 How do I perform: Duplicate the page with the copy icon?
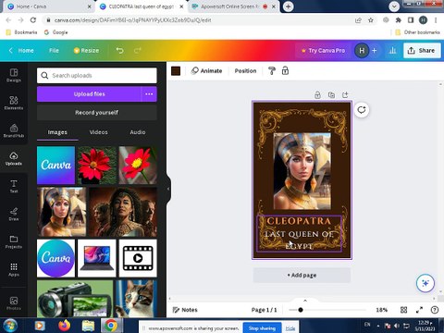click(x=331, y=95)
